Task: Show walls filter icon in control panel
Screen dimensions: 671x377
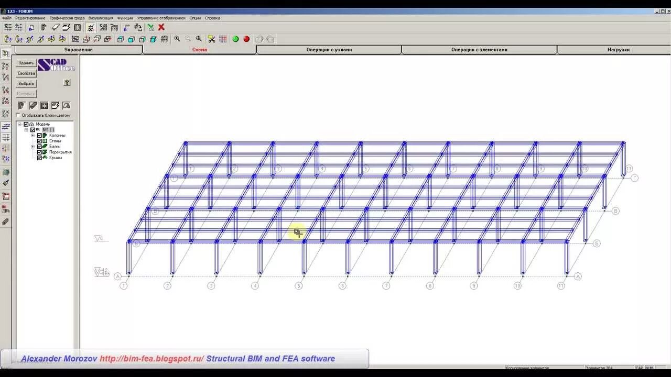Action: click(44, 105)
